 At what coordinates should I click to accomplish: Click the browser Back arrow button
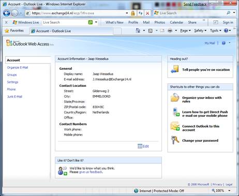pyautogui.click(x=7, y=13)
